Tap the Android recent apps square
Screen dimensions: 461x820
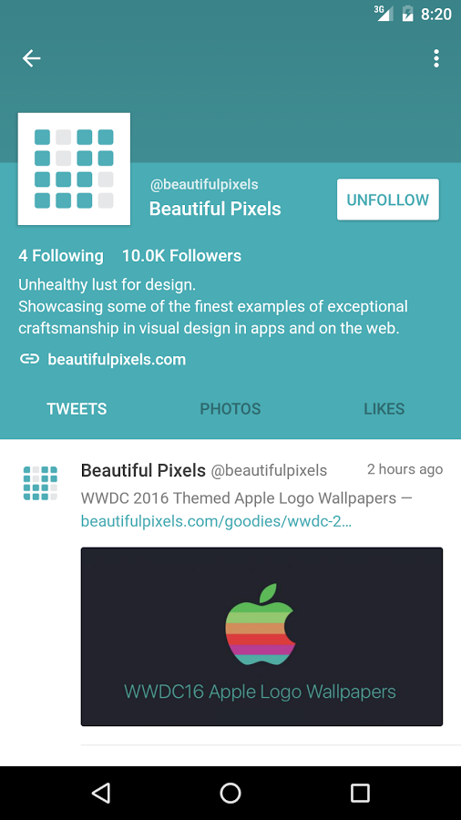(360, 793)
